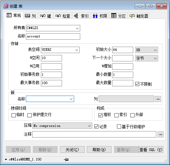Open the 权限 tab

point(100,16)
